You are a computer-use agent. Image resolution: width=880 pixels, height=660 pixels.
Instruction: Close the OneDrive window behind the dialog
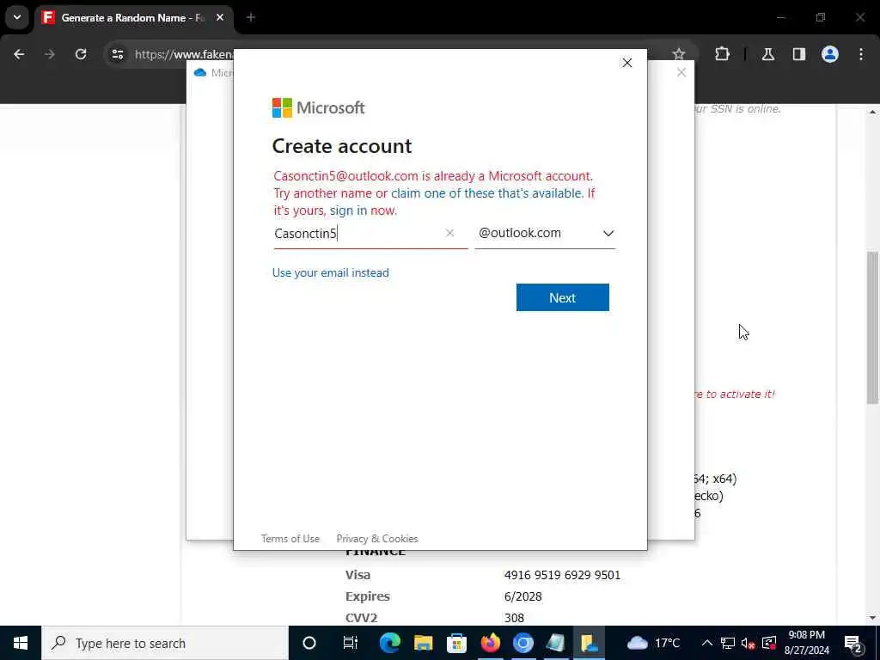coord(681,72)
